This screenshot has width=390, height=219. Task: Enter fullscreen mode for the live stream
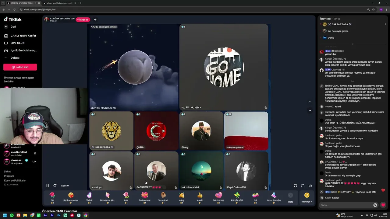click(303, 186)
